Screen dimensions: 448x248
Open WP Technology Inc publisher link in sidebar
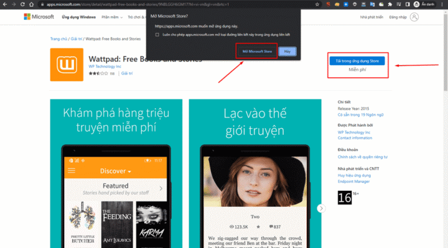[x=354, y=132]
